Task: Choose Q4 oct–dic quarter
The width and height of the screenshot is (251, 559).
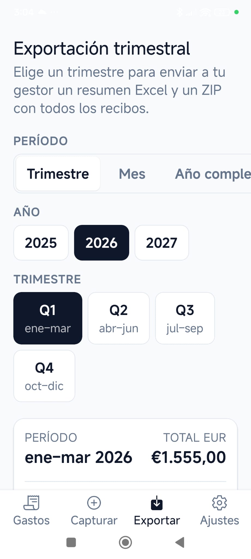Action: [44, 376]
